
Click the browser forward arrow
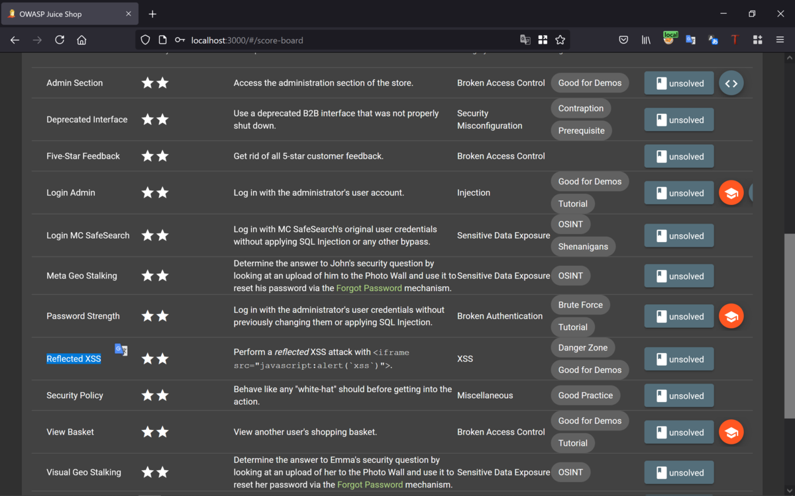pos(37,40)
